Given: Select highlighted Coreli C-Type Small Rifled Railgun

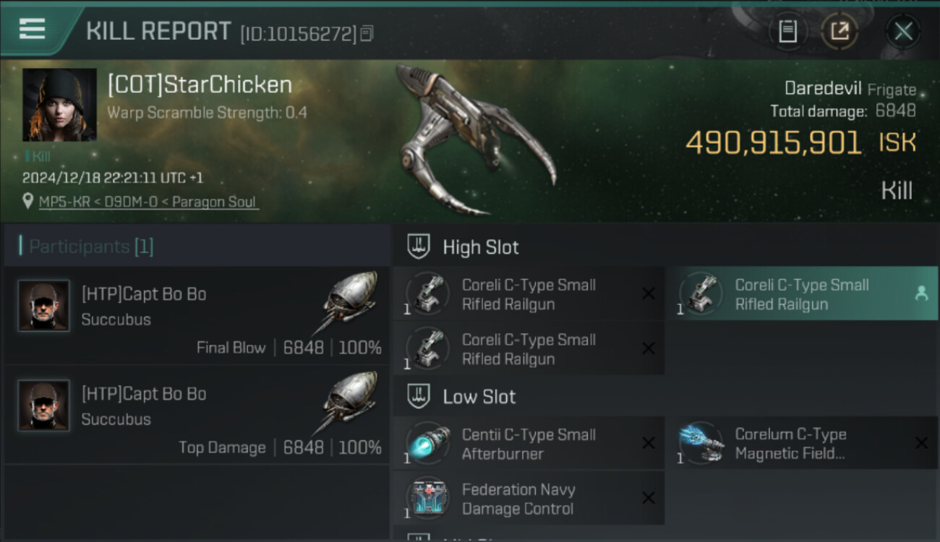Looking at the screenshot, I should tap(802, 294).
